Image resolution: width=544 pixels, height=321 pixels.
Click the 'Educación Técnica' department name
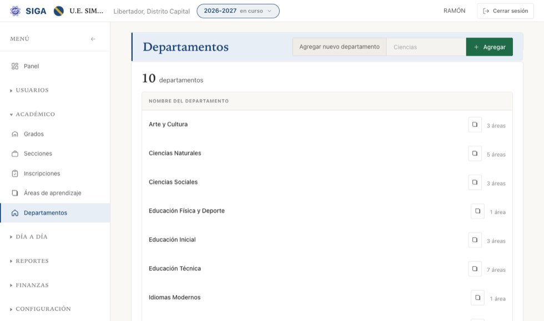tap(175, 268)
